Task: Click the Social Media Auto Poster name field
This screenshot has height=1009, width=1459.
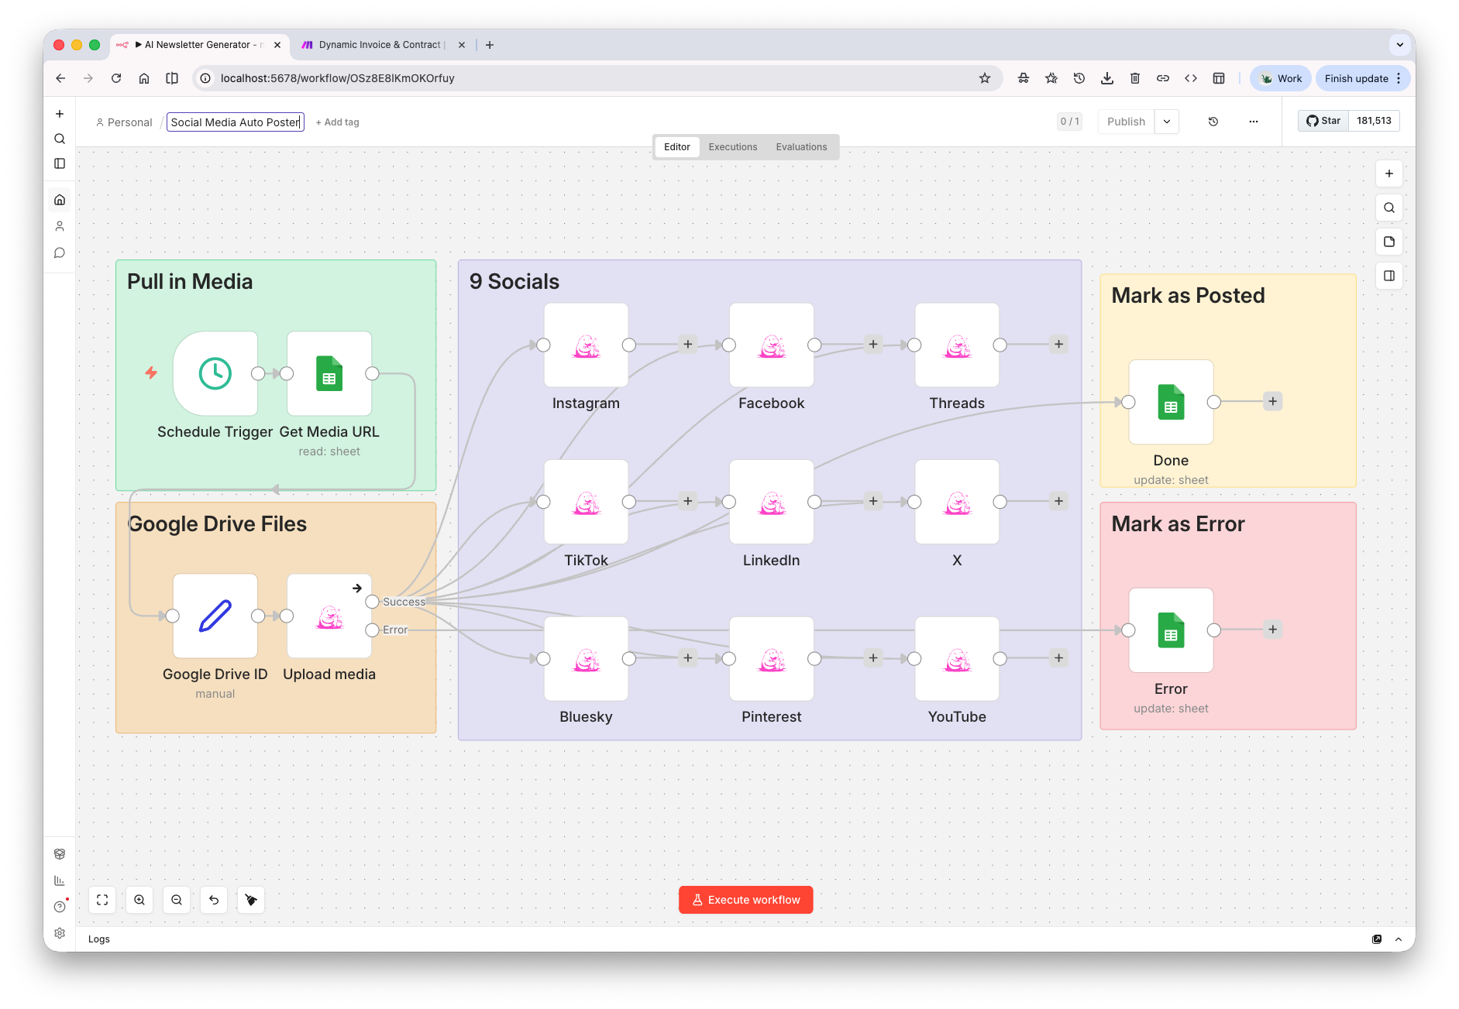Action: coord(235,122)
